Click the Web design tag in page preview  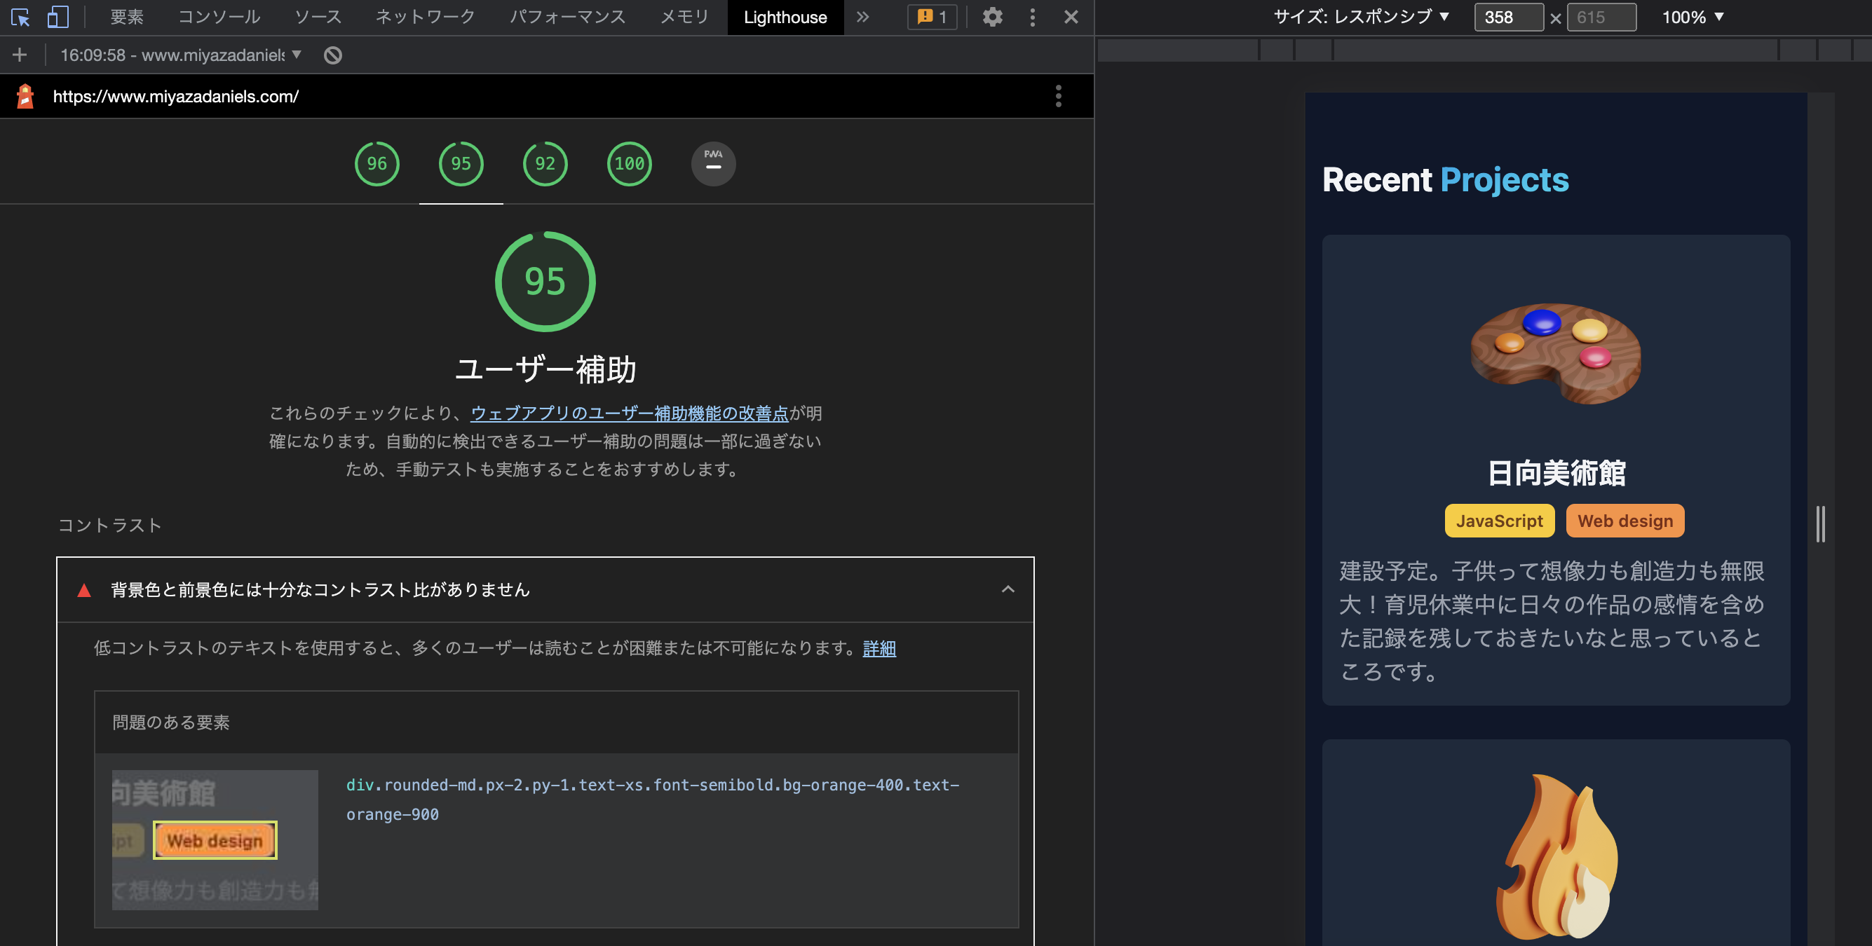[1625, 521]
